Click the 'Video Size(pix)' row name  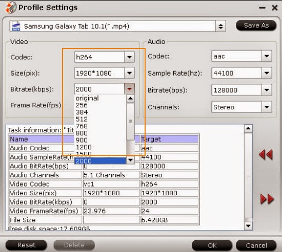pos(46,193)
